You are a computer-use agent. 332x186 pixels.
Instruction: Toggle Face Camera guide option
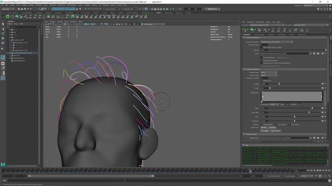tap(275, 125)
